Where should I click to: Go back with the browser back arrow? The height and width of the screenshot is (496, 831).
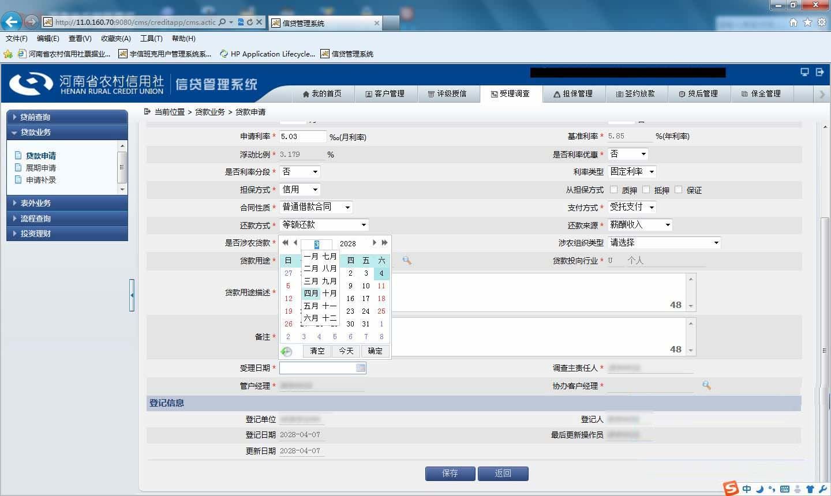[x=12, y=22]
